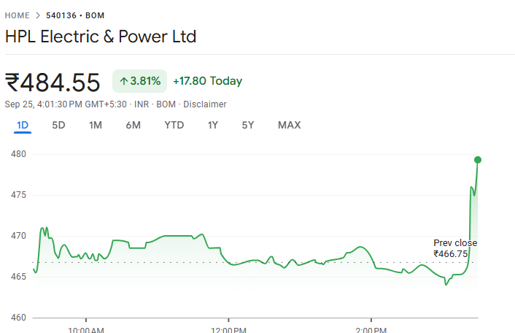Click the Prev close ₹466.75 label
The width and height of the screenshot is (515, 333).
[455, 248]
